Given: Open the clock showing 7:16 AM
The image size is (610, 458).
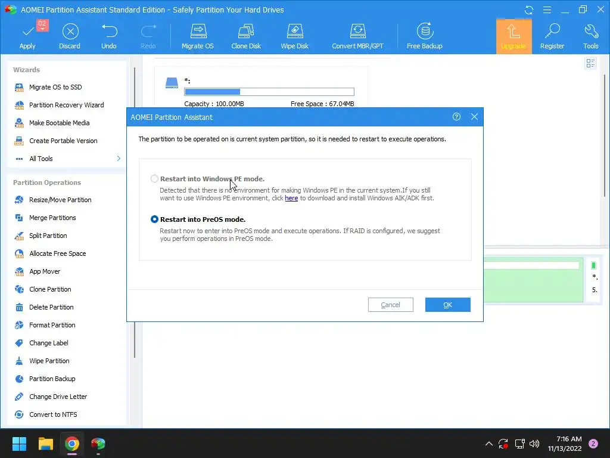Looking at the screenshot, I should pyautogui.click(x=565, y=444).
